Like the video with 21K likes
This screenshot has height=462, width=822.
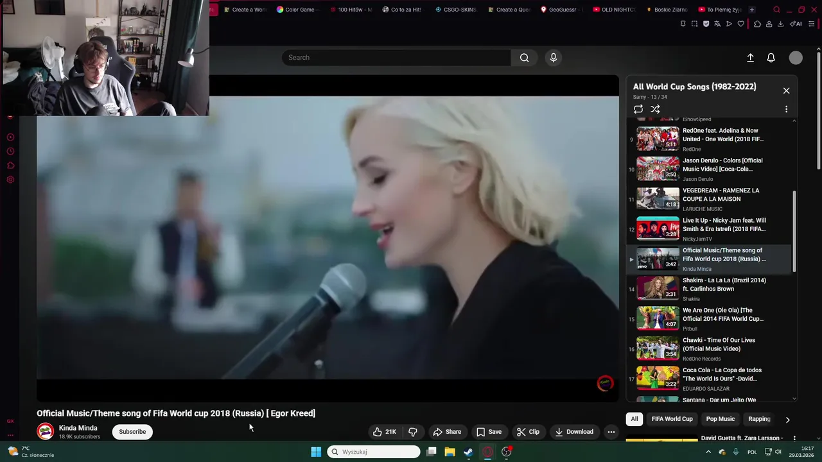point(385,432)
